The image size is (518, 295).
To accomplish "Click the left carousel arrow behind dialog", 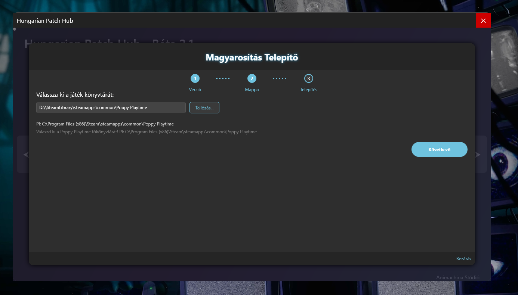I will pyautogui.click(x=25, y=155).
